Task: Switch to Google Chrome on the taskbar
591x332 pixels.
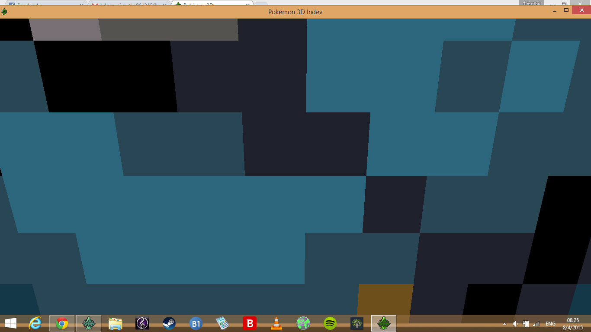Action: [62, 323]
